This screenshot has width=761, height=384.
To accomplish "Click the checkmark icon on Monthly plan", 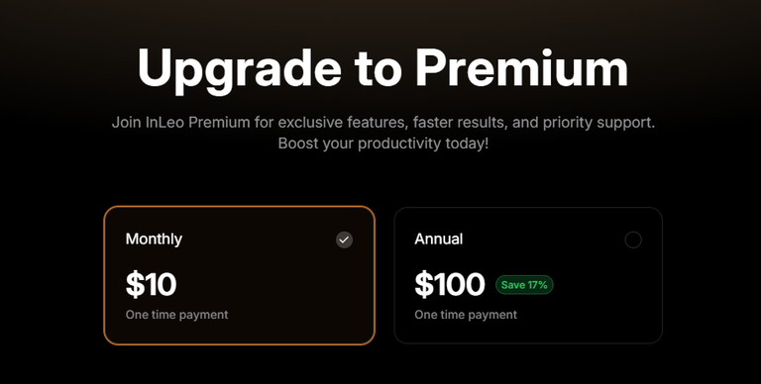I will click(x=344, y=240).
